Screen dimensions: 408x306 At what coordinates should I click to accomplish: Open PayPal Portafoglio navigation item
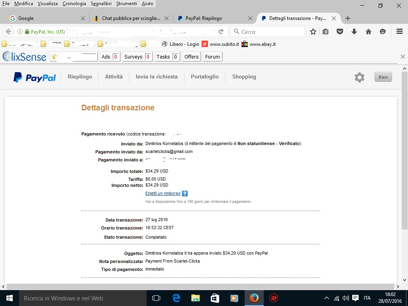click(x=205, y=77)
